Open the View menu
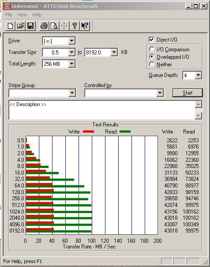Image resolution: width=210 pixels, height=267 pixels. [x=22, y=15]
